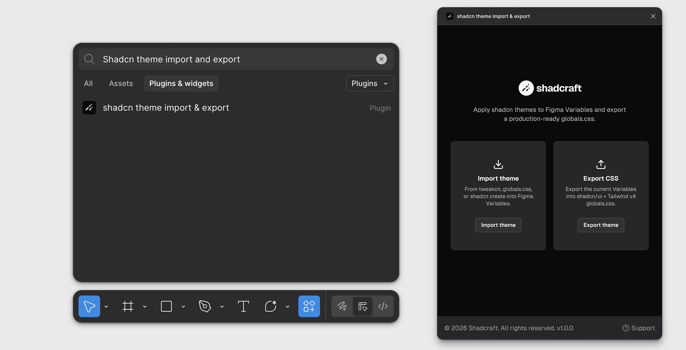
Task: Expand Frame tool options chevron
Action: (145, 307)
